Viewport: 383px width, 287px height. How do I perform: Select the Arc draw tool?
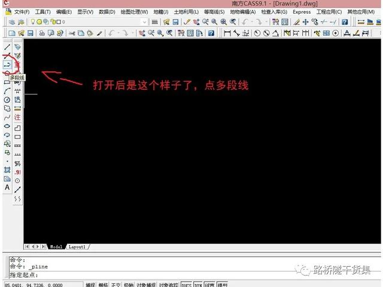pos(7,91)
